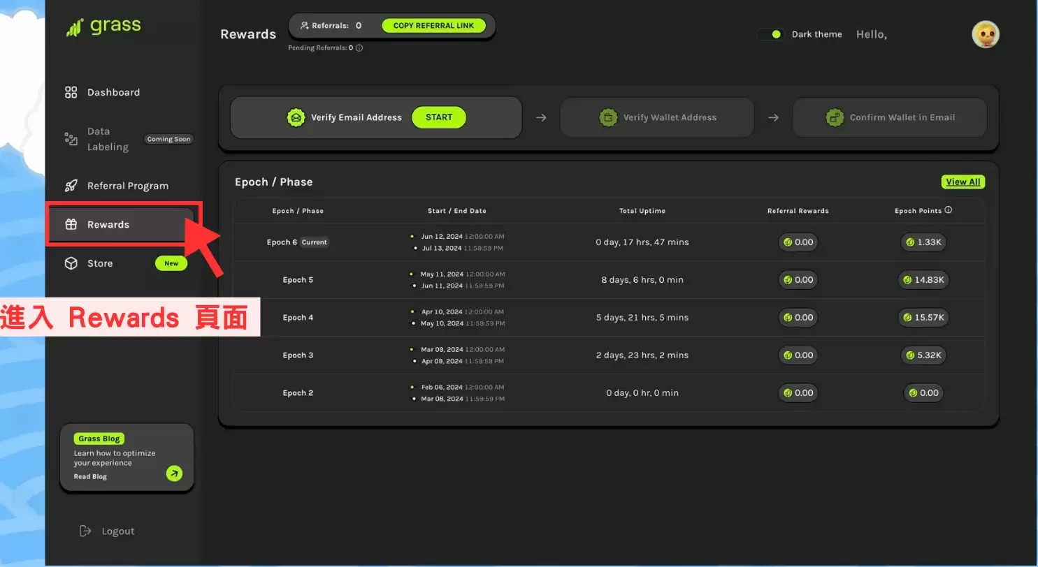
Task: Click uptime '0 day, 0 hr, 0 min'
Action: click(x=642, y=393)
